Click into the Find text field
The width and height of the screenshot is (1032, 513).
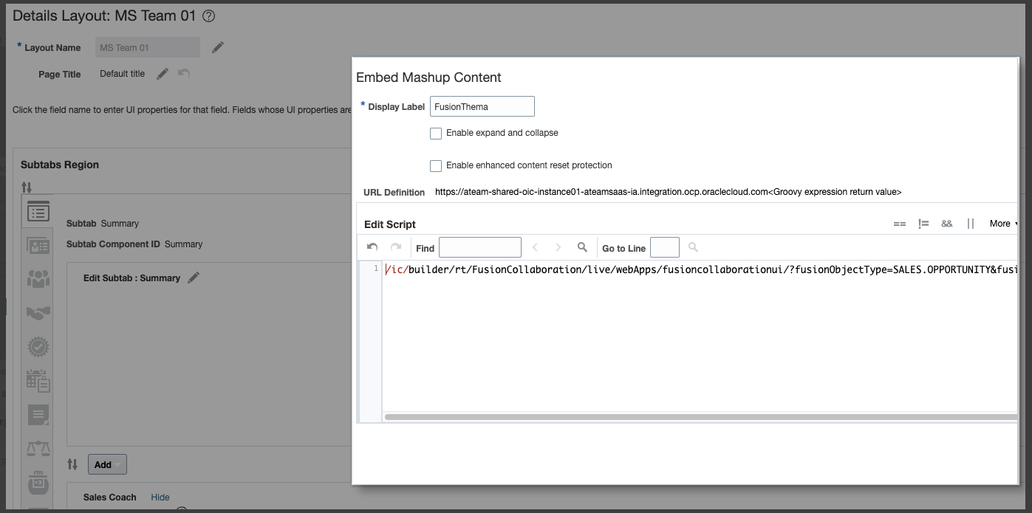click(479, 247)
